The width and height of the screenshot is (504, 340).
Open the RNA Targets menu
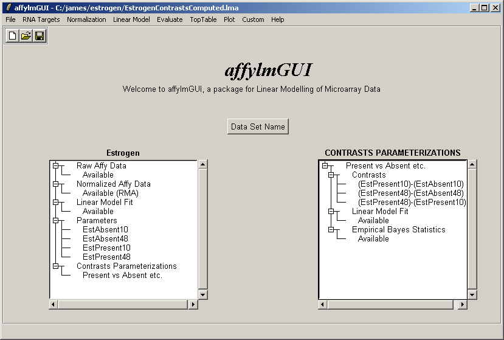41,19
